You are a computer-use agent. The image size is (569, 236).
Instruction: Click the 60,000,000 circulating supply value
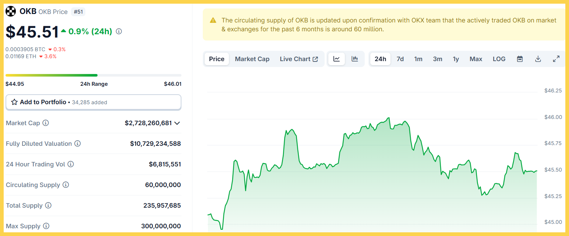click(163, 185)
